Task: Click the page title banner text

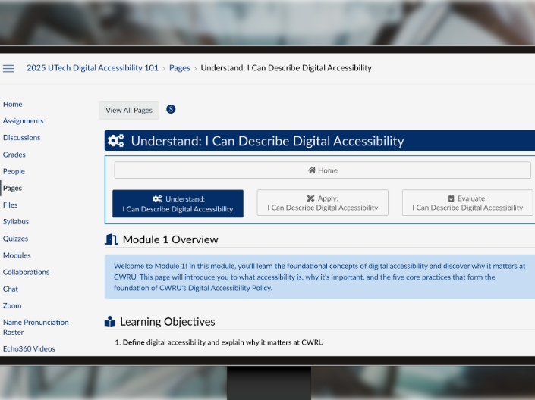Action: (x=267, y=141)
